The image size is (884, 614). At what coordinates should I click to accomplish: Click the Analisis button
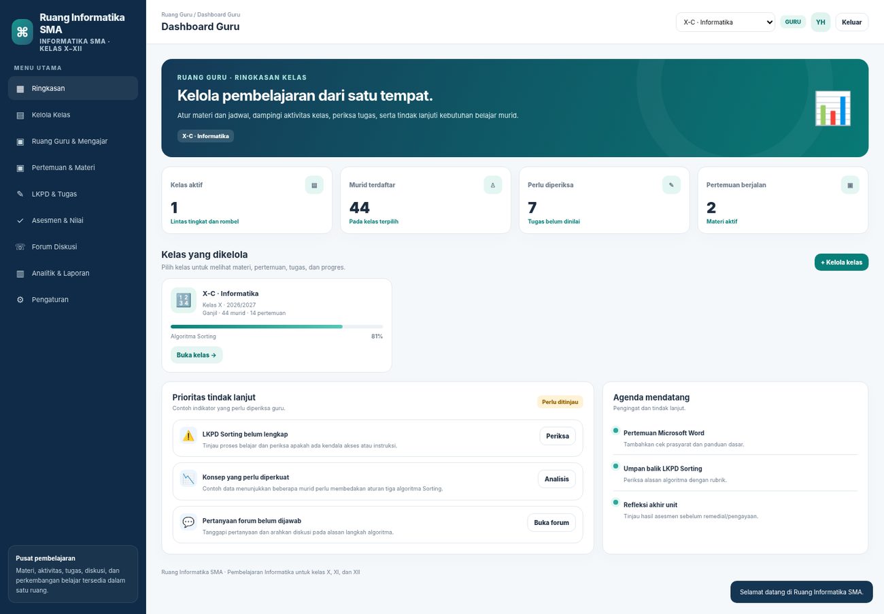(557, 479)
